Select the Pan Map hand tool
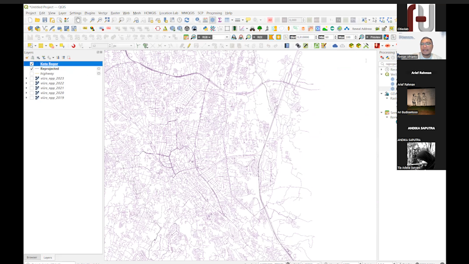The width and height of the screenshot is (469, 264). 78,20
